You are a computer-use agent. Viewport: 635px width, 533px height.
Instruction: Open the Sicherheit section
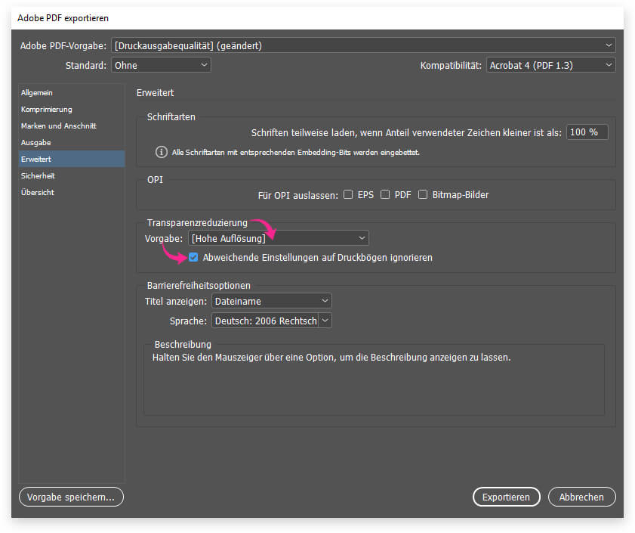click(x=38, y=175)
